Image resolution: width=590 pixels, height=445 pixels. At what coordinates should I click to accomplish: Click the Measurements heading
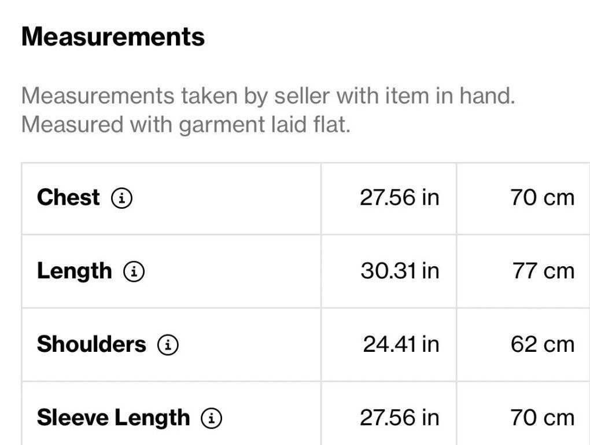coord(113,36)
